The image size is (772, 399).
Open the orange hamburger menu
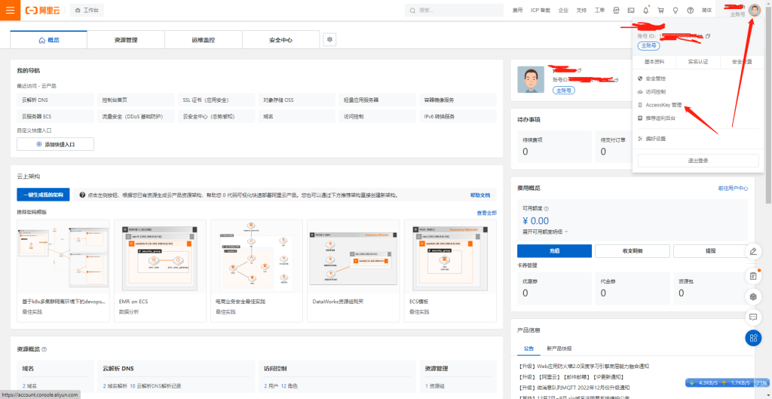coord(10,10)
